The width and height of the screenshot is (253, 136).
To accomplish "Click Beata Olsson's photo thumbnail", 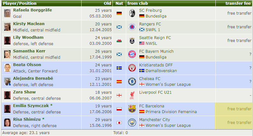I will coord(7,68).
